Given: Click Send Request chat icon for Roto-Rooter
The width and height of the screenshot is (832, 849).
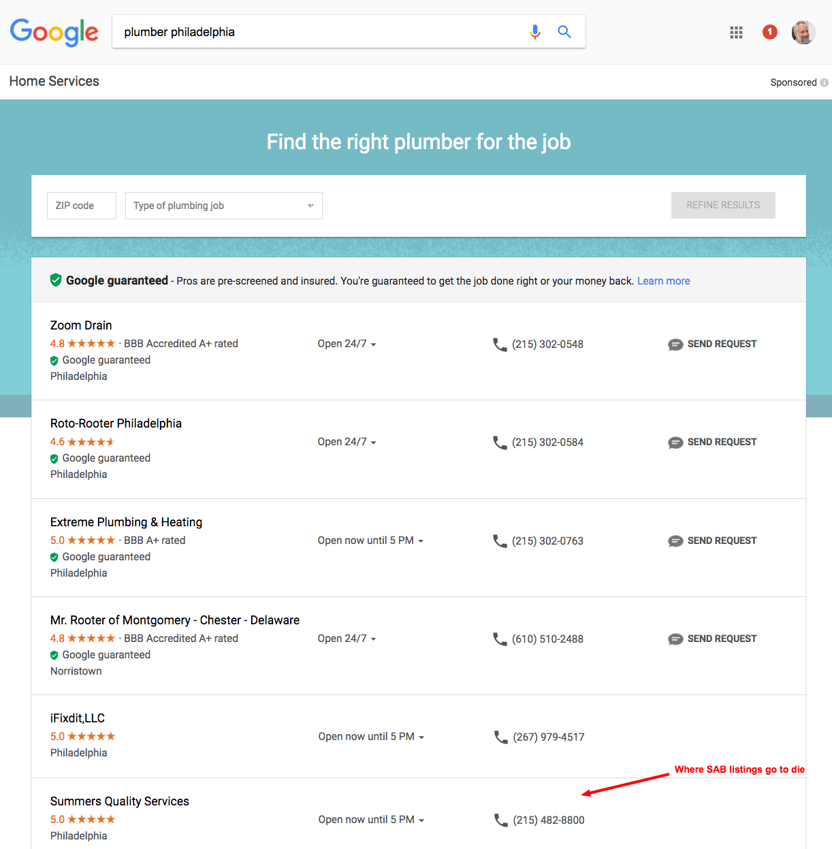Looking at the screenshot, I should click(x=675, y=443).
